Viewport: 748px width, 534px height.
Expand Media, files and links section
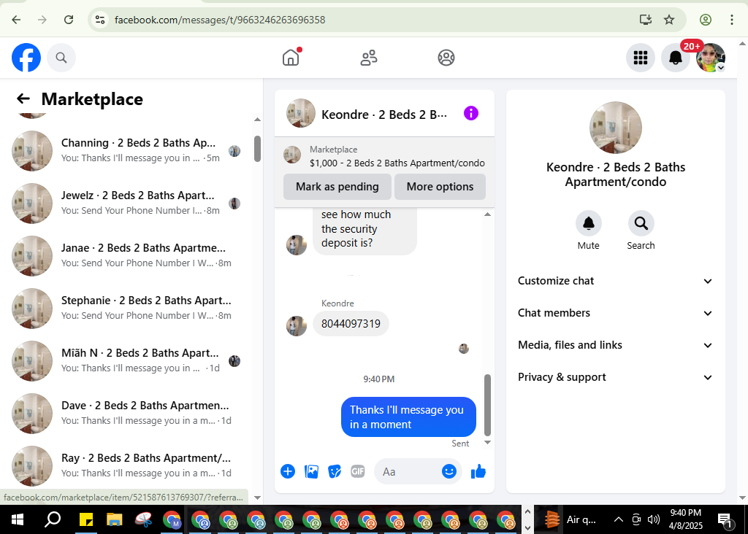tap(615, 345)
